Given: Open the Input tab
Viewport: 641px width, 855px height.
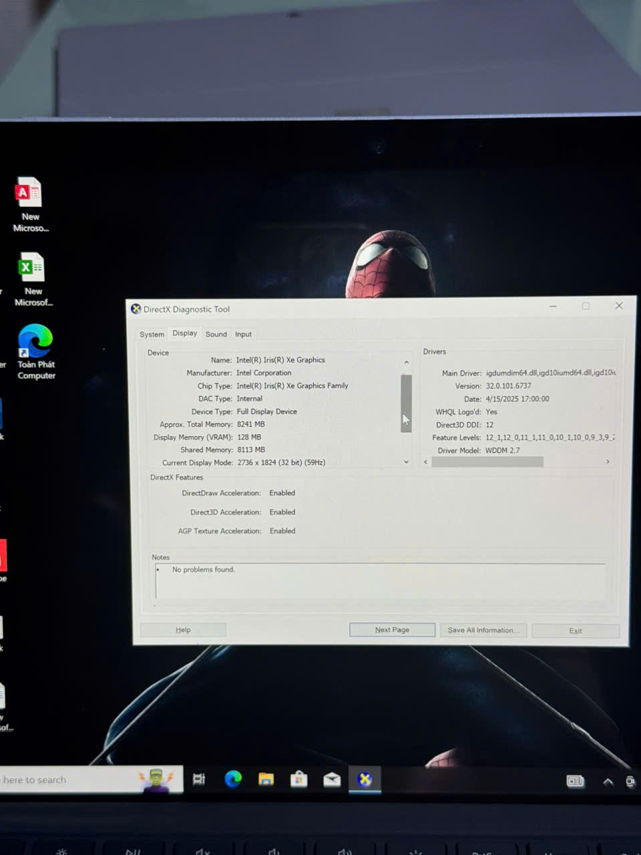Looking at the screenshot, I should (243, 334).
